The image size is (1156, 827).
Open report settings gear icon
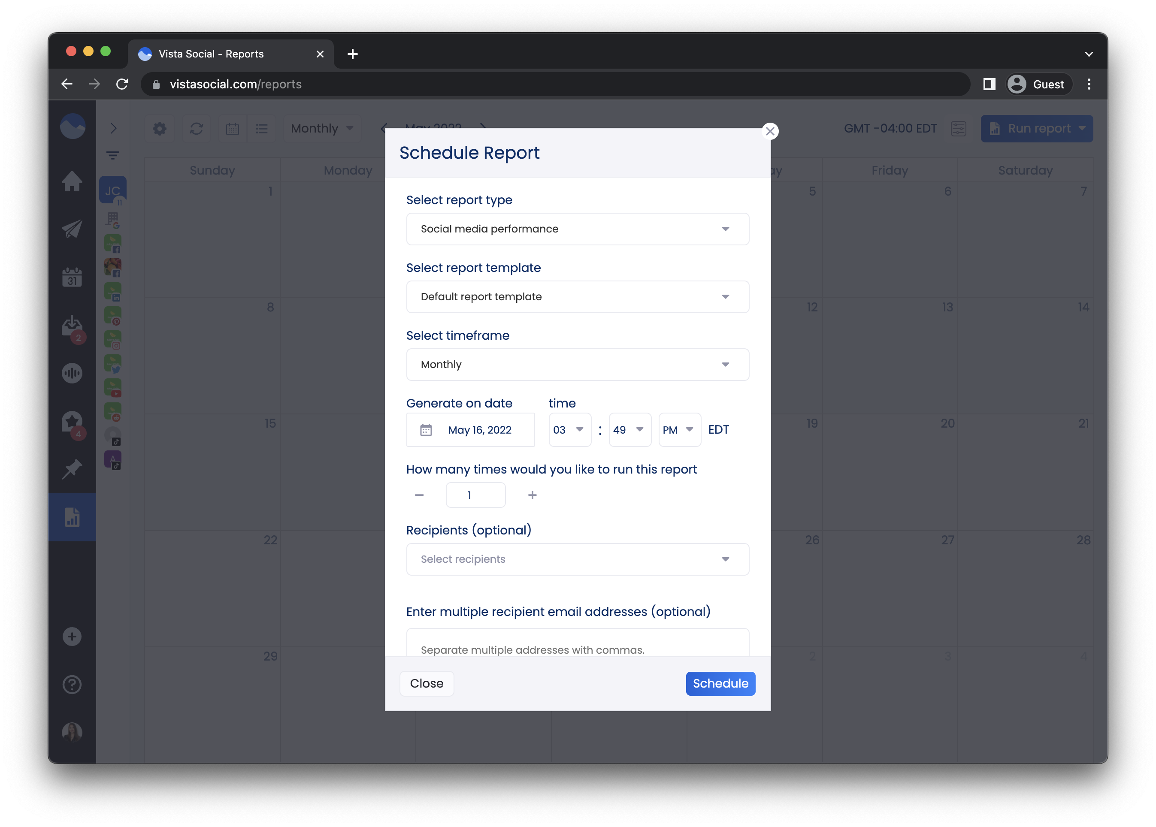coord(160,128)
